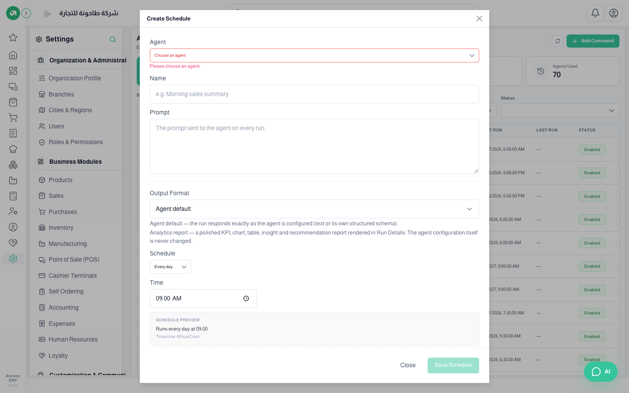Focus the Name input field

tap(314, 94)
